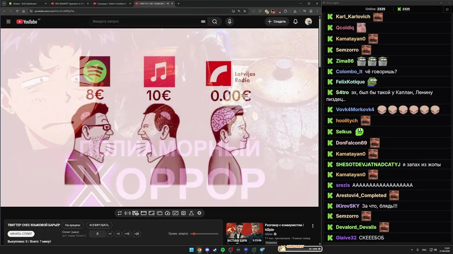This screenshot has height=254, width=453.
Task: Click username SHESOTDEVJATNADCATYJ in chat
Action: click(x=368, y=164)
